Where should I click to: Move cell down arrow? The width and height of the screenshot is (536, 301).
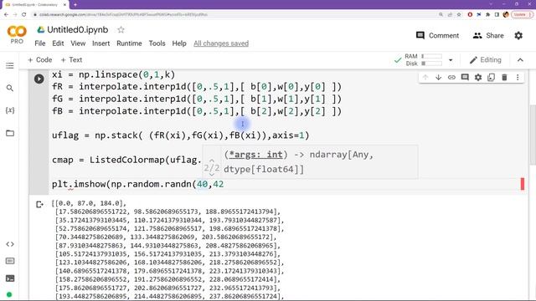point(438,78)
